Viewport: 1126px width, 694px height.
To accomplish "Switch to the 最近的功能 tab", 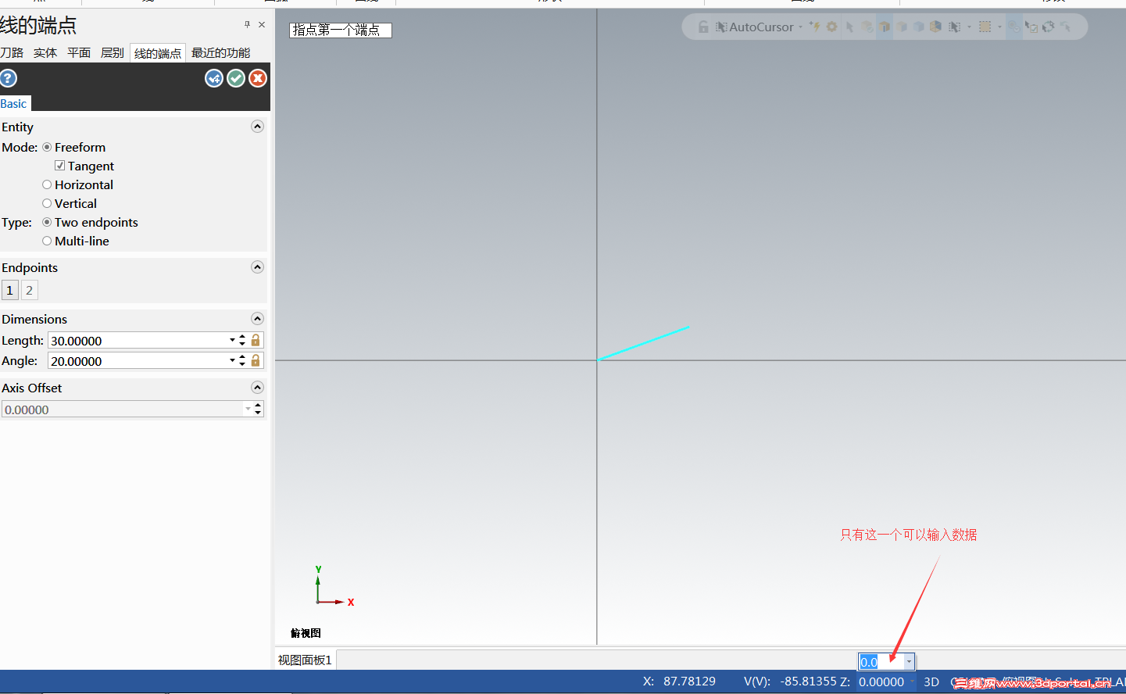I will [221, 52].
